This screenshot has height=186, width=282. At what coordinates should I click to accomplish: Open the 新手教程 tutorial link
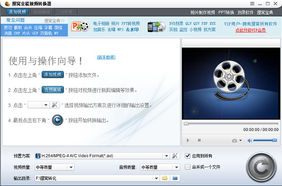106,57
